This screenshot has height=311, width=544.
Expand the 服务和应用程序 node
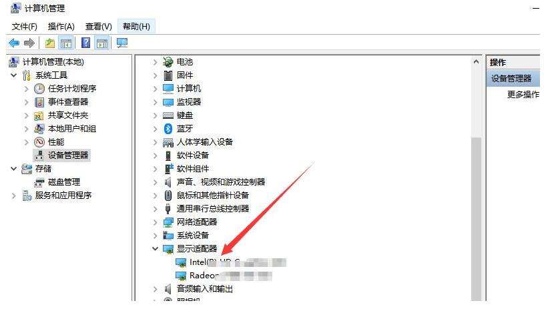click(x=13, y=196)
